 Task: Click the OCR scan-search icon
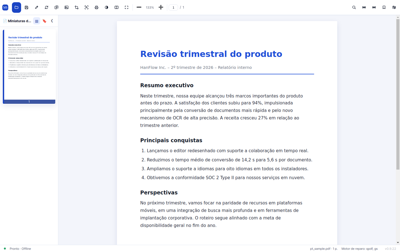click(x=86, y=7)
